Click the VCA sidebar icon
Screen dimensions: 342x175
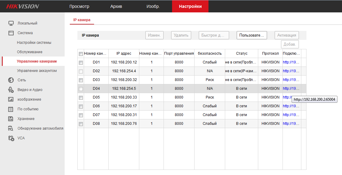coord(11,138)
